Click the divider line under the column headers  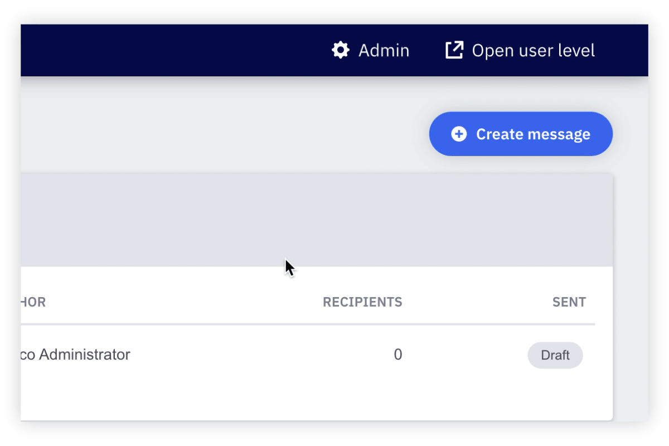(x=307, y=324)
